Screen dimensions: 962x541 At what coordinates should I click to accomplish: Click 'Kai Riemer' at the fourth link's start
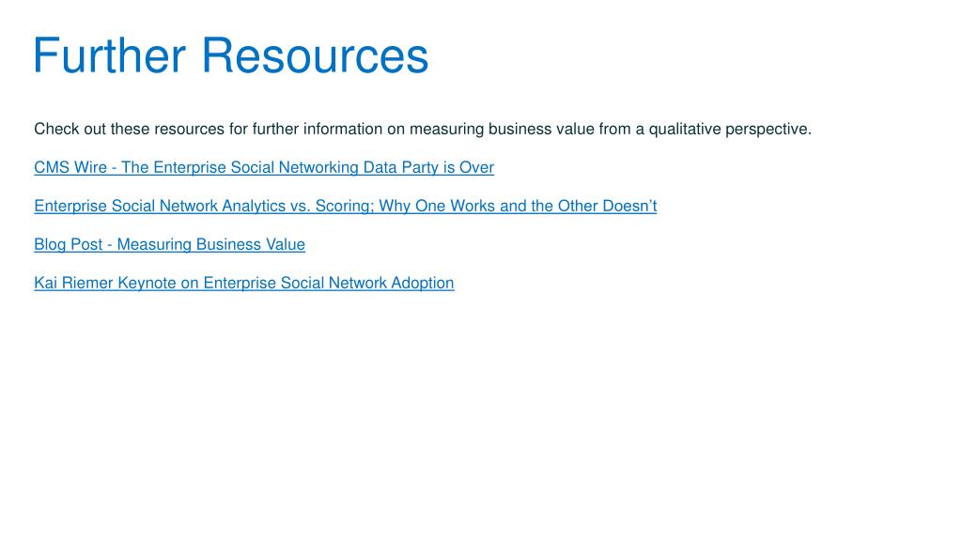[73, 284]
